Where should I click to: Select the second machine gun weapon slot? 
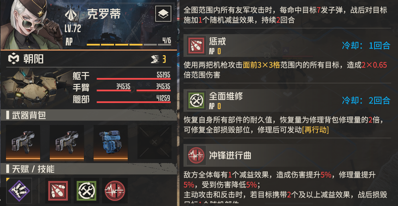(x=67, y=143)
